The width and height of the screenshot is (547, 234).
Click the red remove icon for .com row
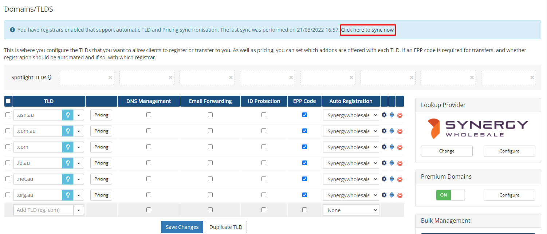[400, 147]
